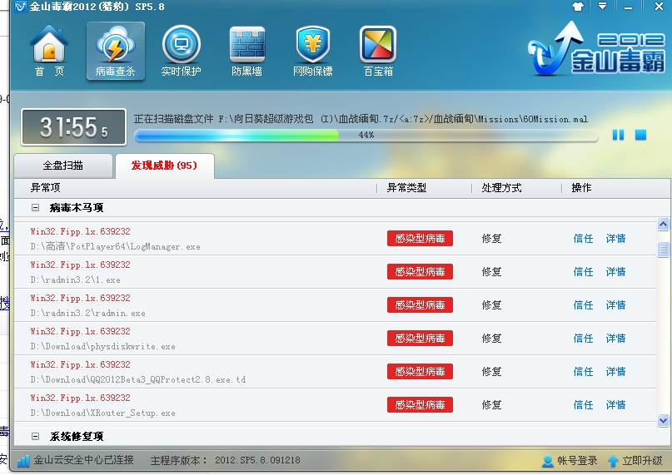
Task: Close the 金山毒霸 window
Action: [660, 7]
